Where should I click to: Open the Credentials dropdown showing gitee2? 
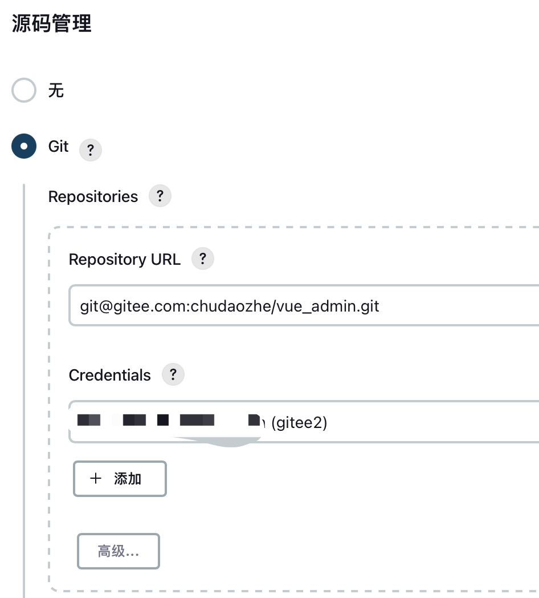(304, 422)
